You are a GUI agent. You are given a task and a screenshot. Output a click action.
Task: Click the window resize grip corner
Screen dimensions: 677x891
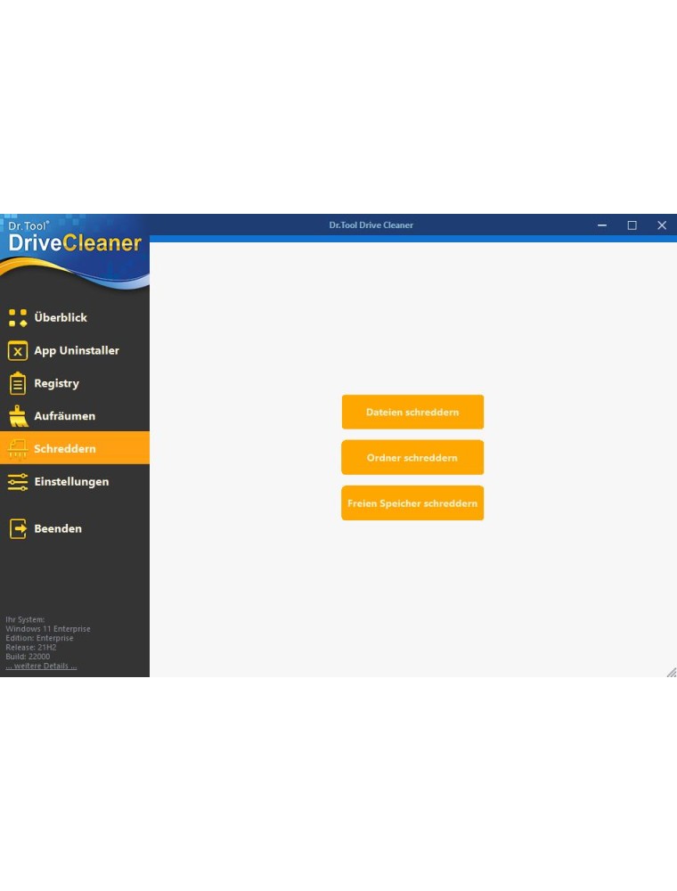pos(671,672)
